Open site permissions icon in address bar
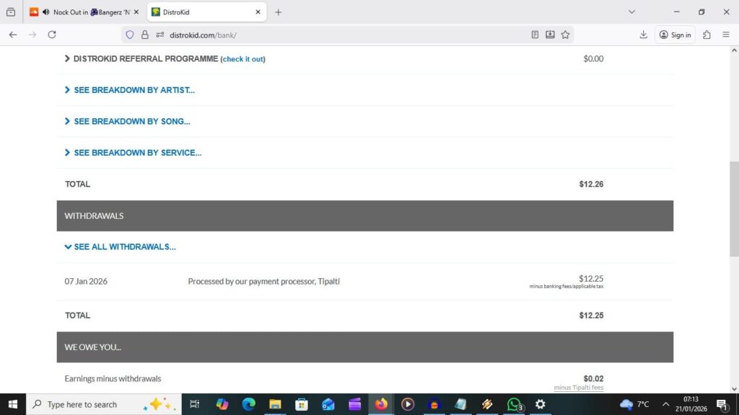 coord(159,35)
